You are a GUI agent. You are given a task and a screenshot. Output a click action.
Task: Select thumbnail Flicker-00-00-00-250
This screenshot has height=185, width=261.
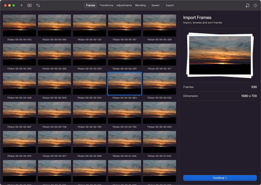coord(20,55)
